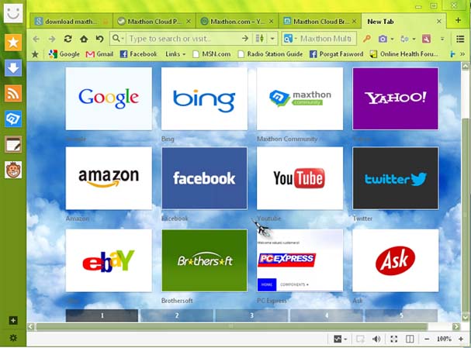Click the undo closed tab icon
The width and height of the screenshot is (471, 348).
[100, 39]
